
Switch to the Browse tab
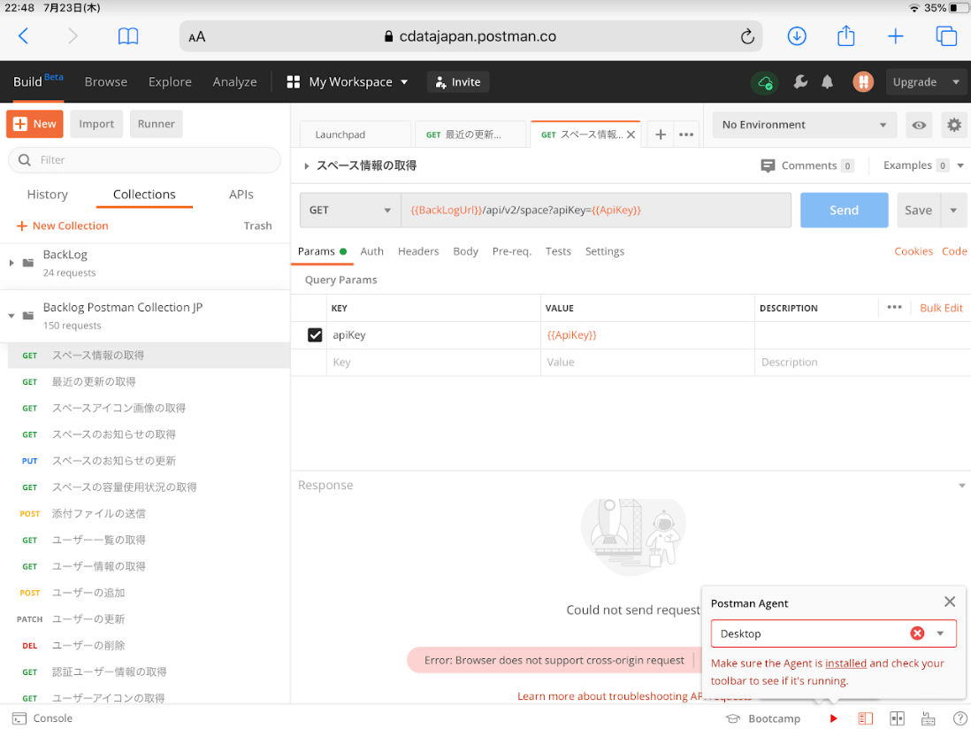(x=106, y=81)
